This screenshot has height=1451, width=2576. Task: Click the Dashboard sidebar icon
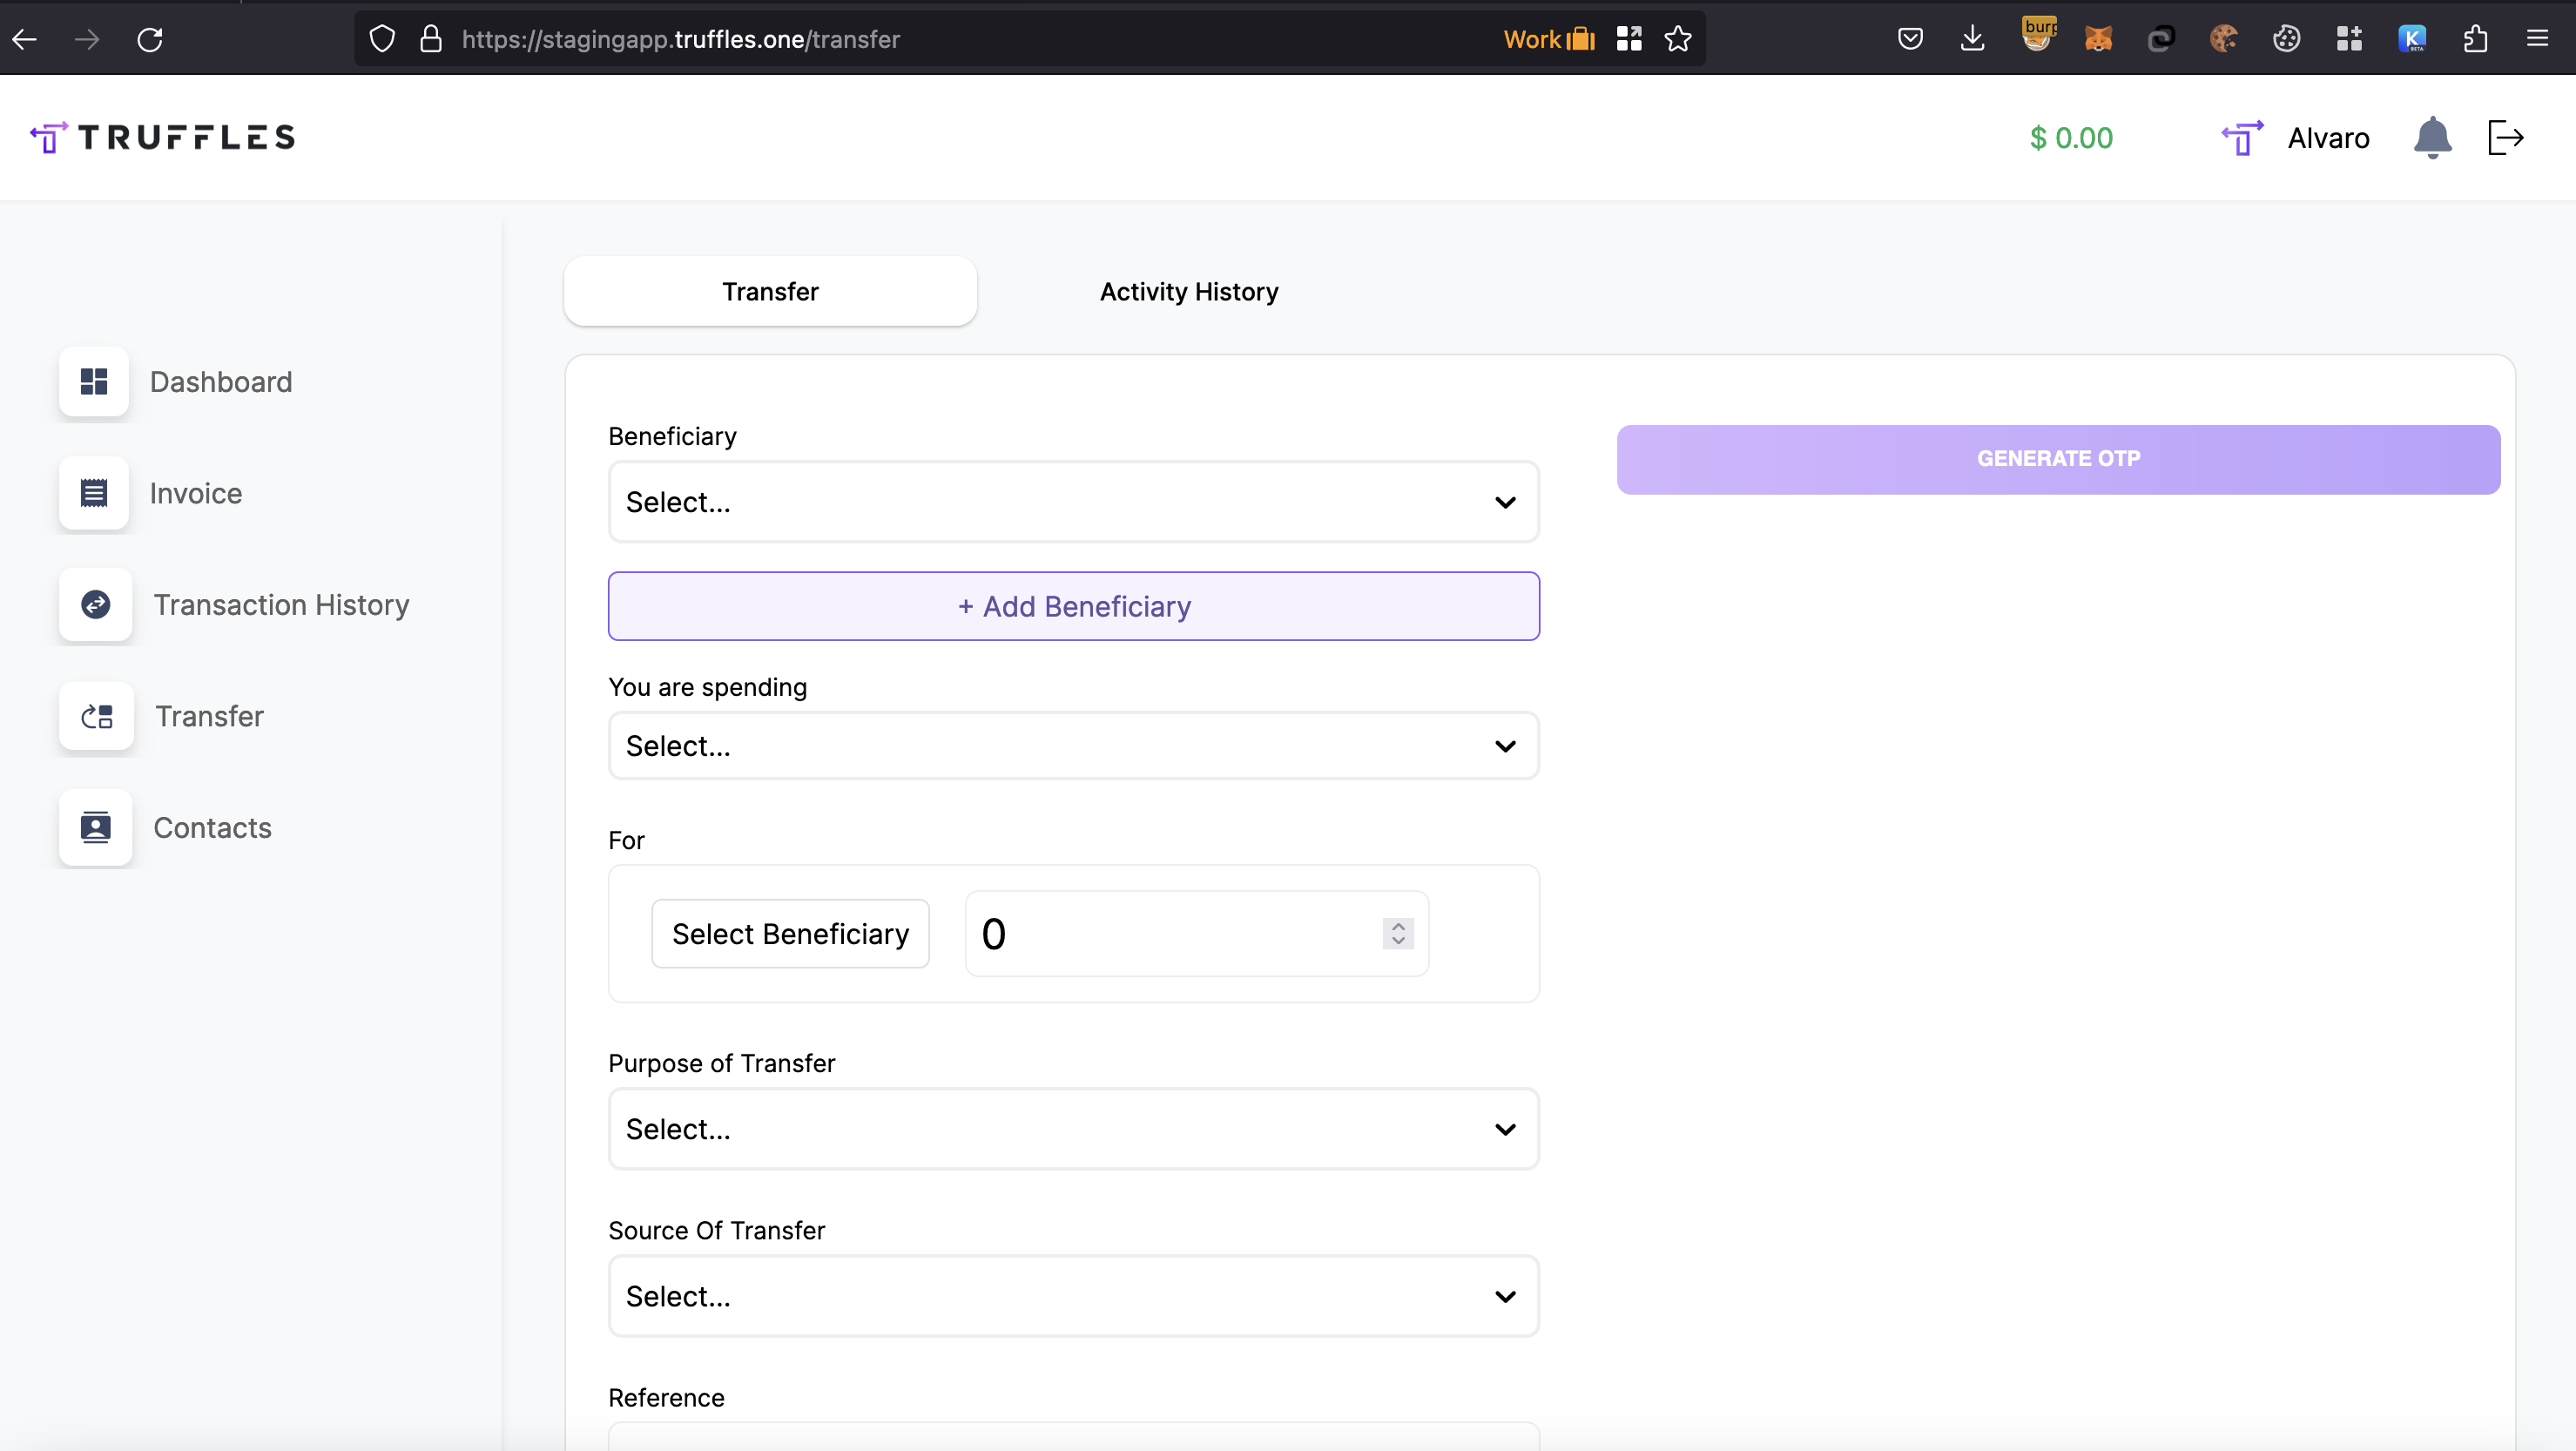96,382
